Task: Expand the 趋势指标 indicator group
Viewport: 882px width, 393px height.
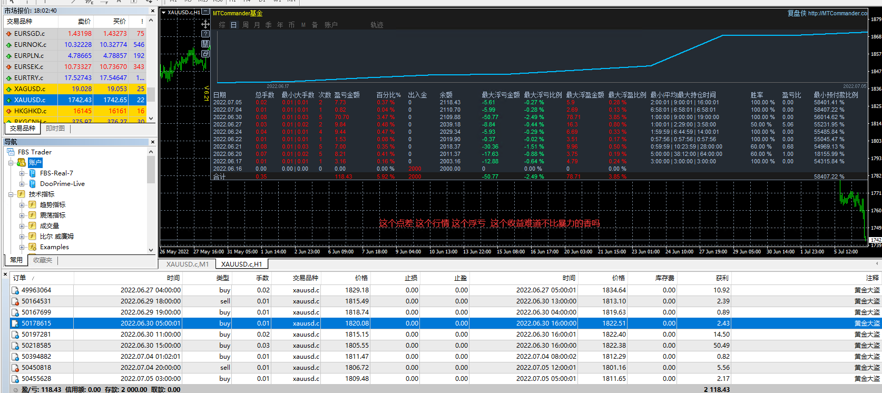Action: 22,205
